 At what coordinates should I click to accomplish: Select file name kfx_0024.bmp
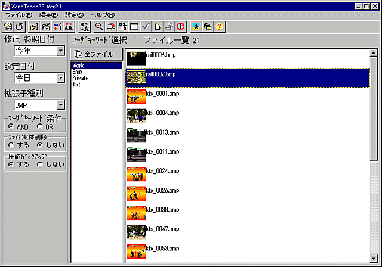click(x=162, y=171)
